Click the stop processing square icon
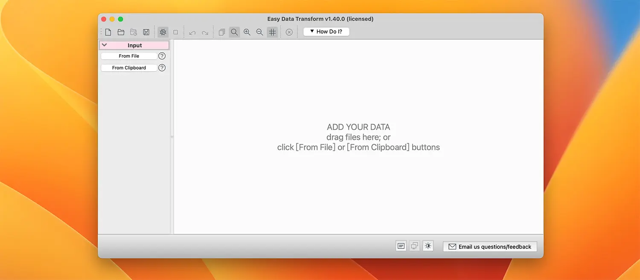Screen dimensions: 640x280 (175, 32)
